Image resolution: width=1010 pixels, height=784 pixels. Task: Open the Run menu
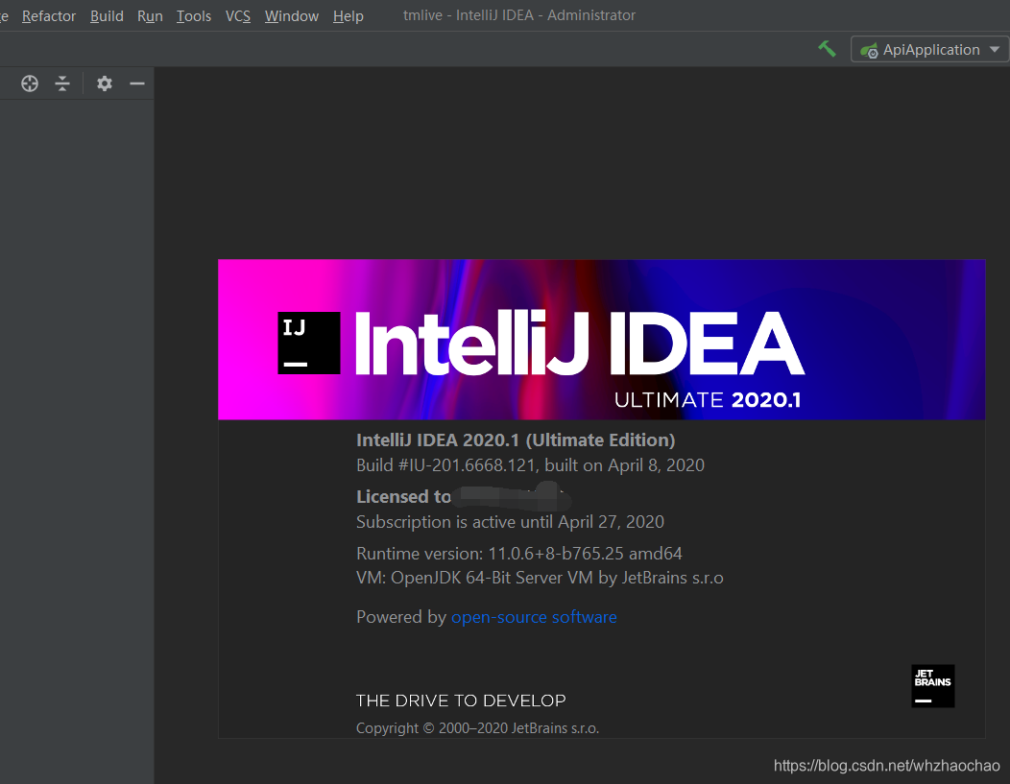(150, 15)
